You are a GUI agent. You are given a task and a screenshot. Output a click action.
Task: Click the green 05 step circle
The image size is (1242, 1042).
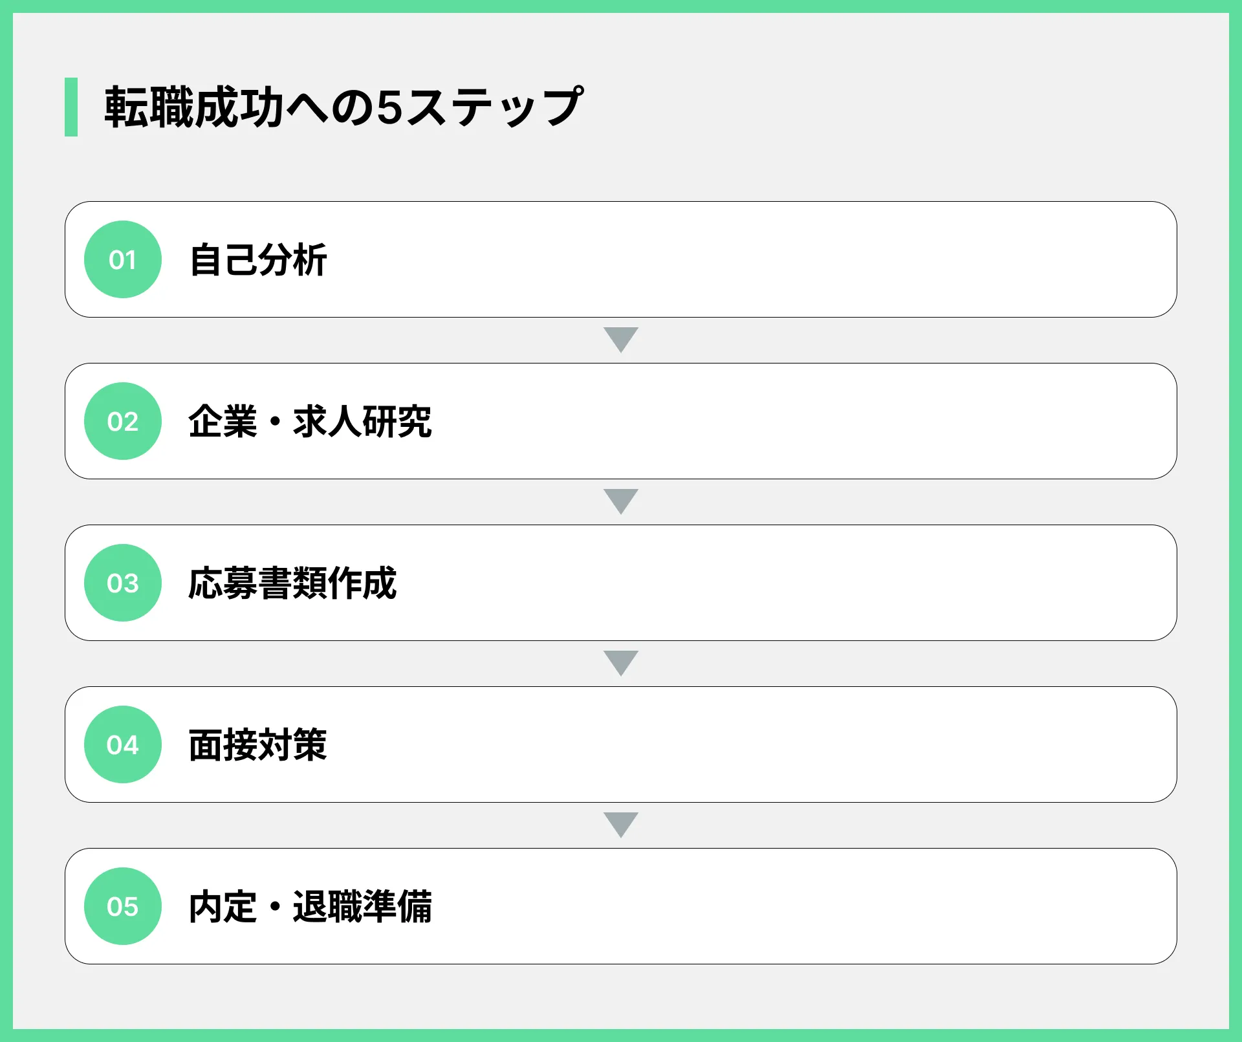coord(123,906)
